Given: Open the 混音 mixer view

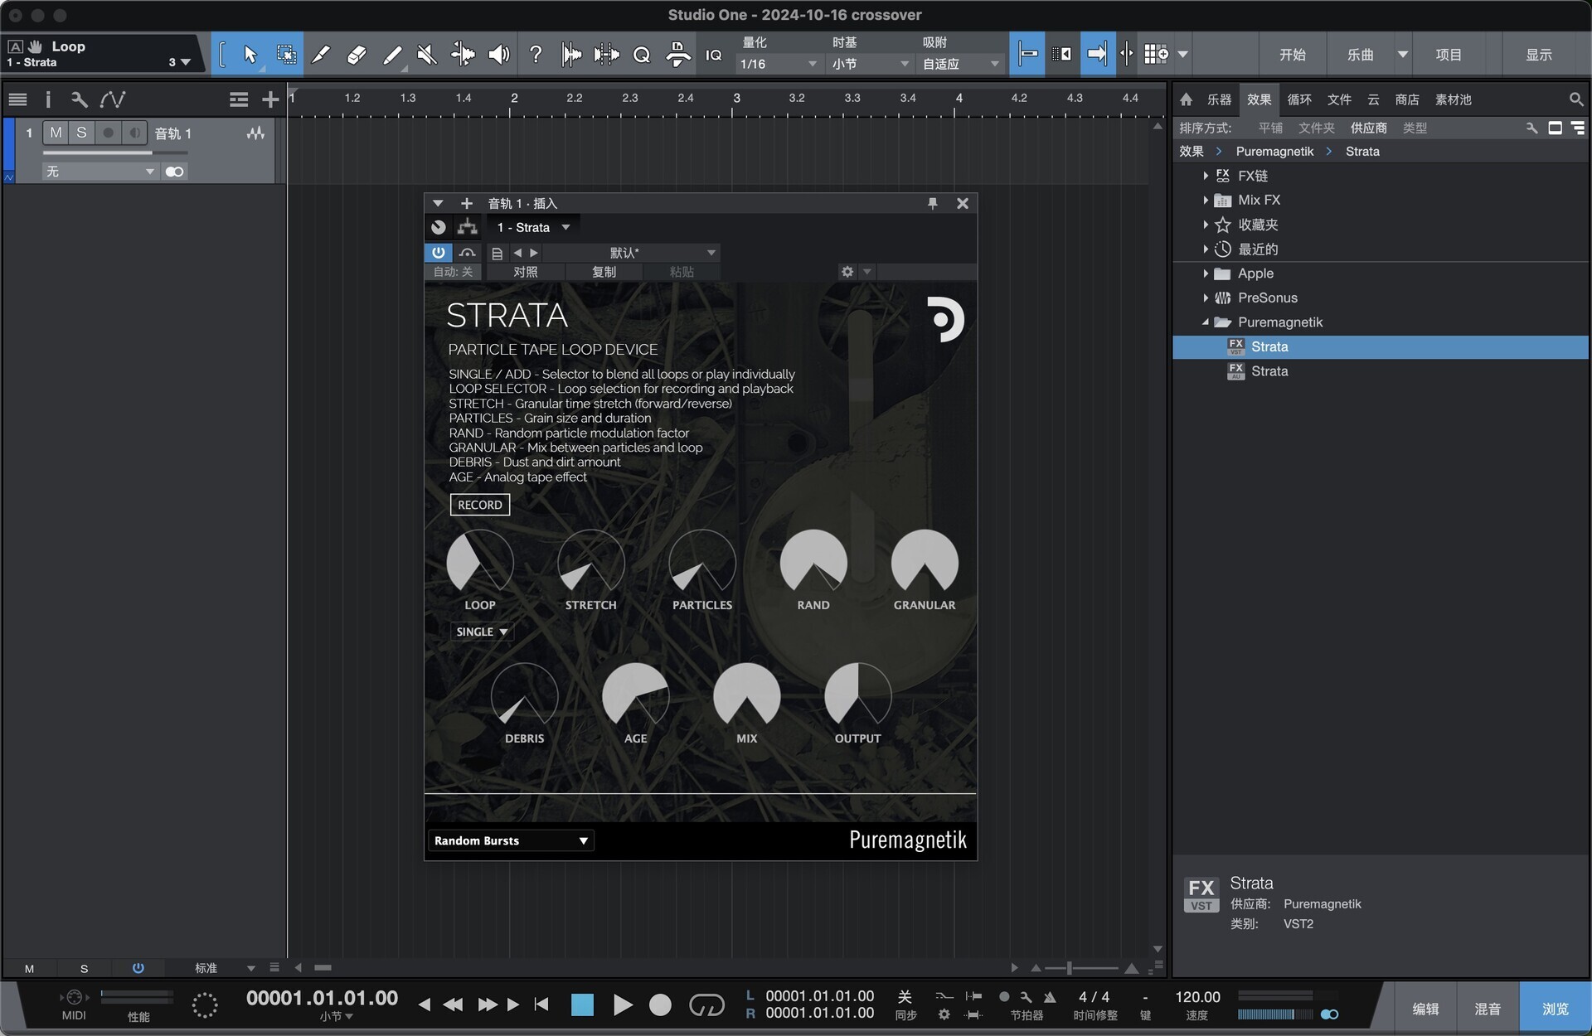Looking at the screenshot, I should pyautogui.click(x=1487, y=1009).
